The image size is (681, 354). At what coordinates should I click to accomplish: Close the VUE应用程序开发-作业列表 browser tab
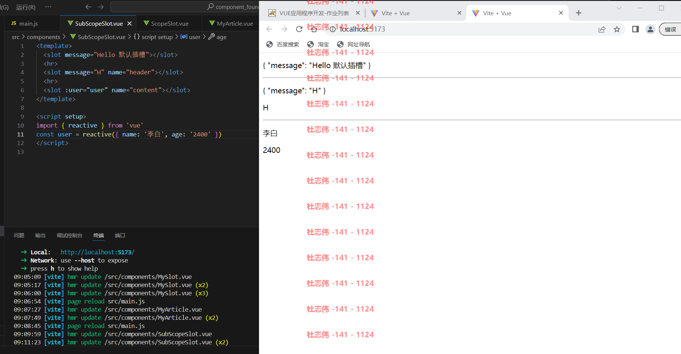[358, 13]
